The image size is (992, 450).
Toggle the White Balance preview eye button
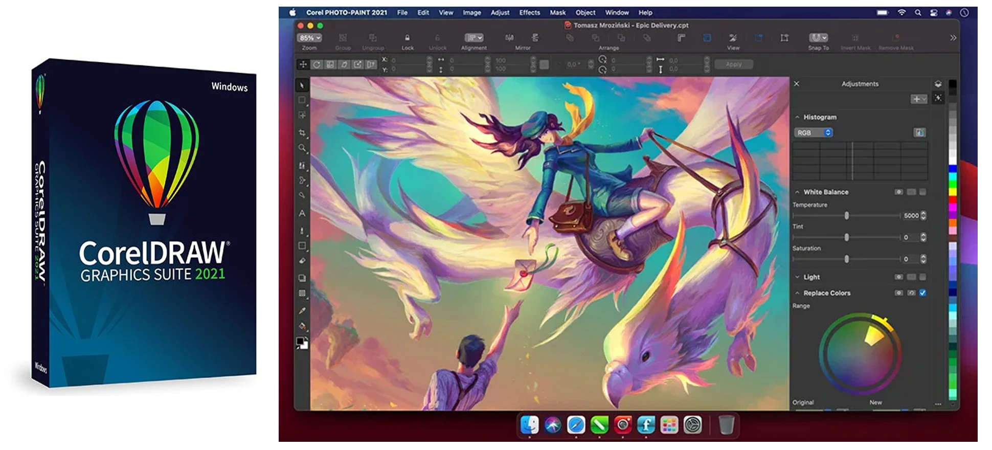(x=898, y=192)
